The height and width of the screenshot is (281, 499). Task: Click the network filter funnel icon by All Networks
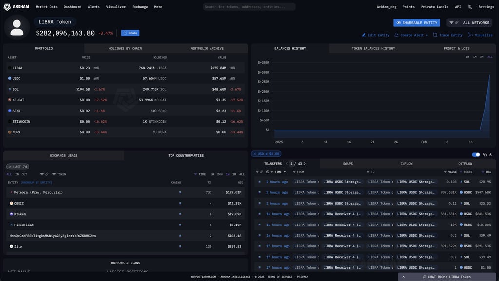[451, 23]
